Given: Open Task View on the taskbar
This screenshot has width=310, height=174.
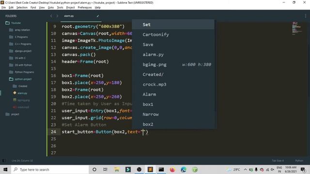Looking at the screenshot, I should pyautogui.click(x=106, y=170).
